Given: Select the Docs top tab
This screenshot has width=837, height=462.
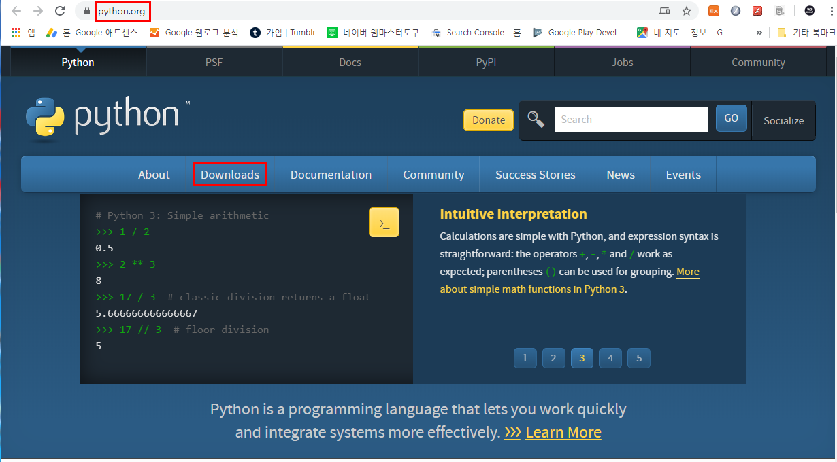Looking at the screenshot, I should [x=350, y=62].
